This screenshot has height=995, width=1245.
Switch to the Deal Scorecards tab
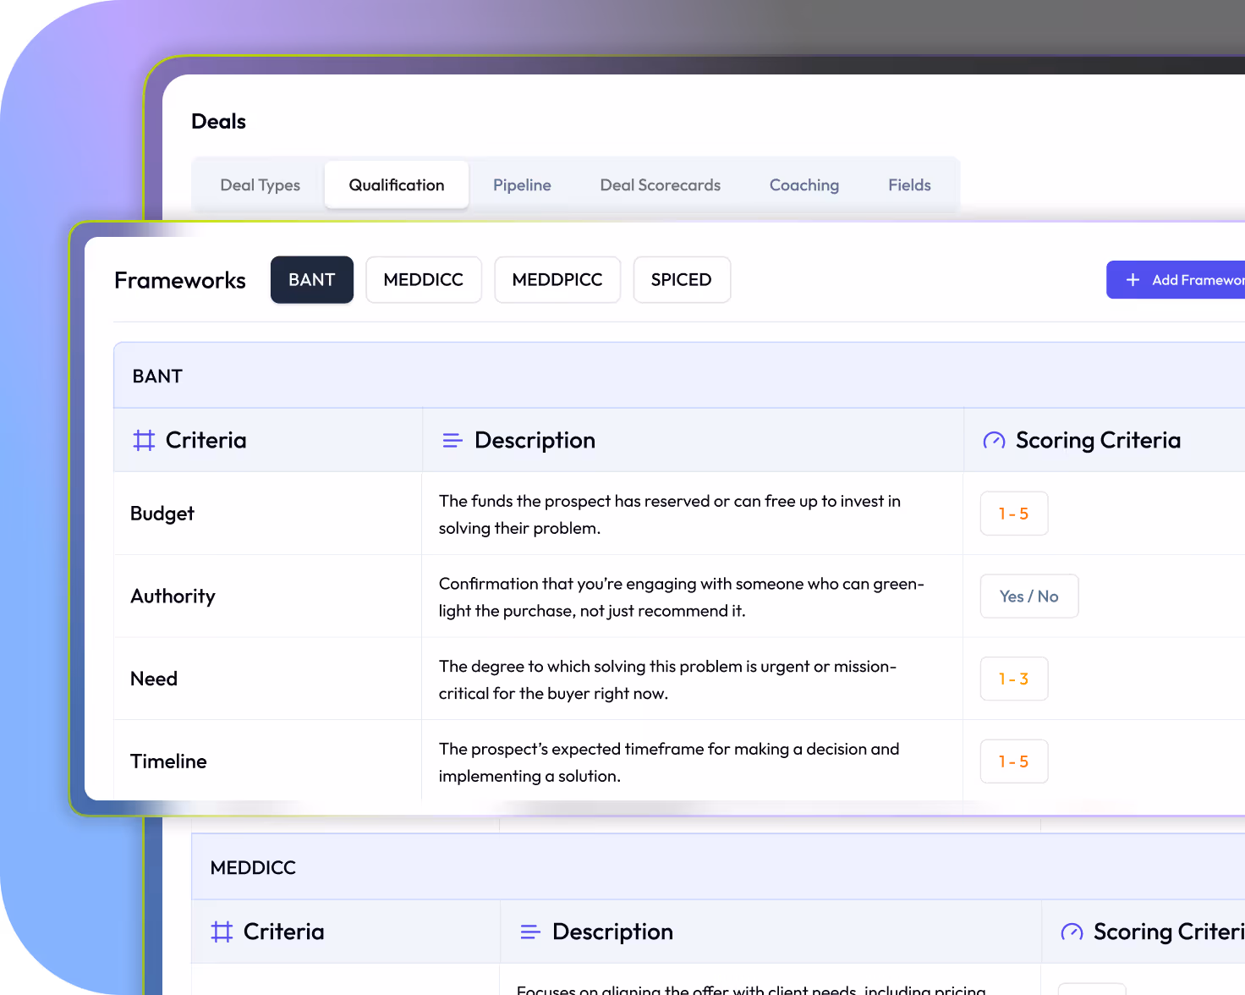660,184
